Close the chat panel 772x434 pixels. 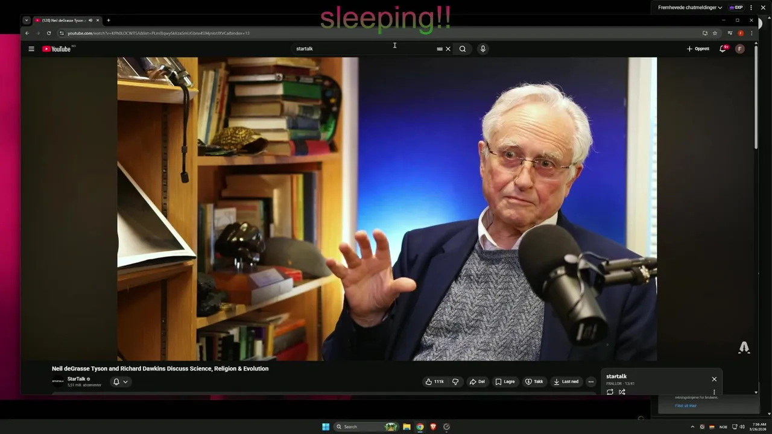763,8
